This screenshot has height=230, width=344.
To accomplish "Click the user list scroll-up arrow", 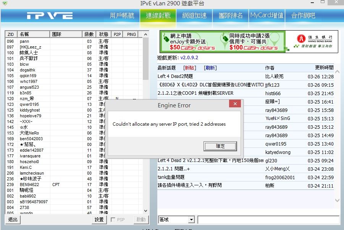I will [145, 34].
